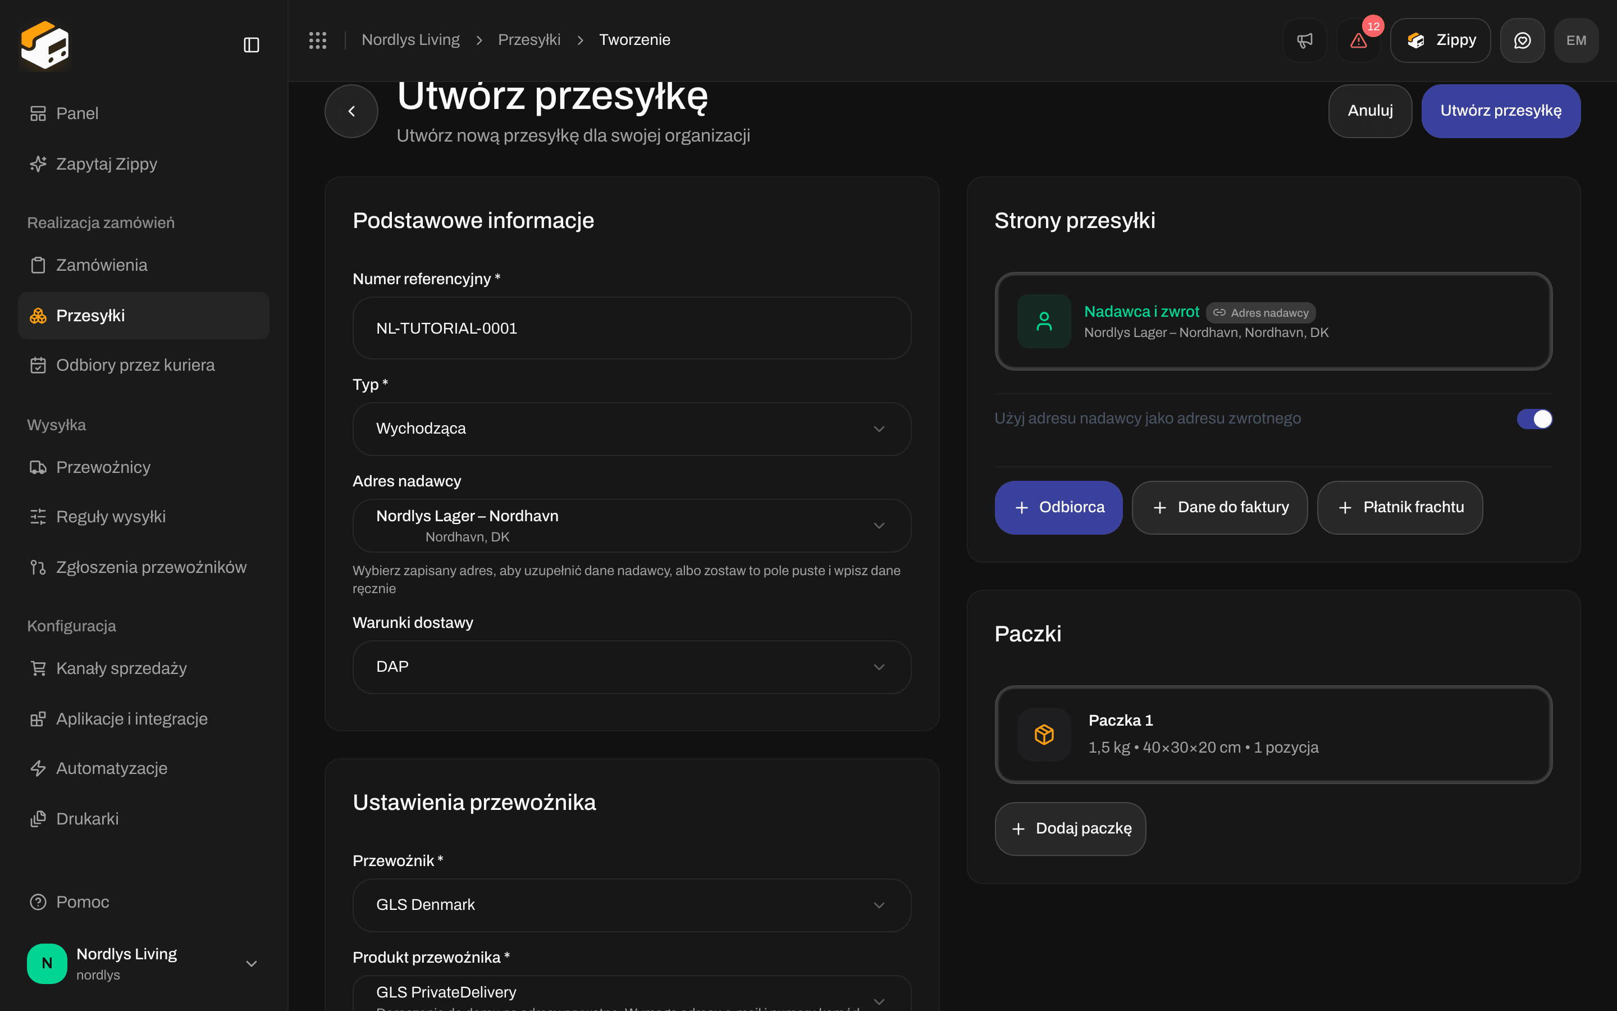Open the Przewoźnik GLS Denmark dropdown
Viewport: 1617px width, 1011px height.
(632, 905)
